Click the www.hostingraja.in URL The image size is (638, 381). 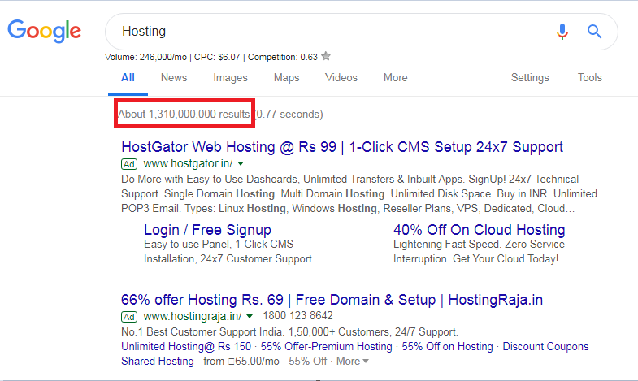pos(193,316)
